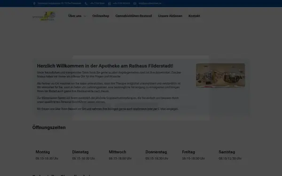Open the pharmacy interior panorama thumbnail
Screen dimensions: 282x176
220,75
